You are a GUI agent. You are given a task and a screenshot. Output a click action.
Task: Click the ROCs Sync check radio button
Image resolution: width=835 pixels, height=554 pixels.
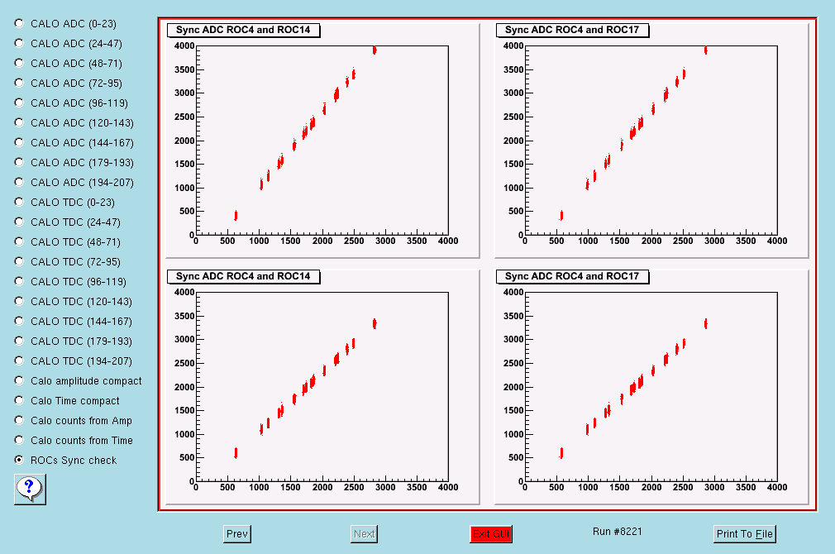click(19, 460)
